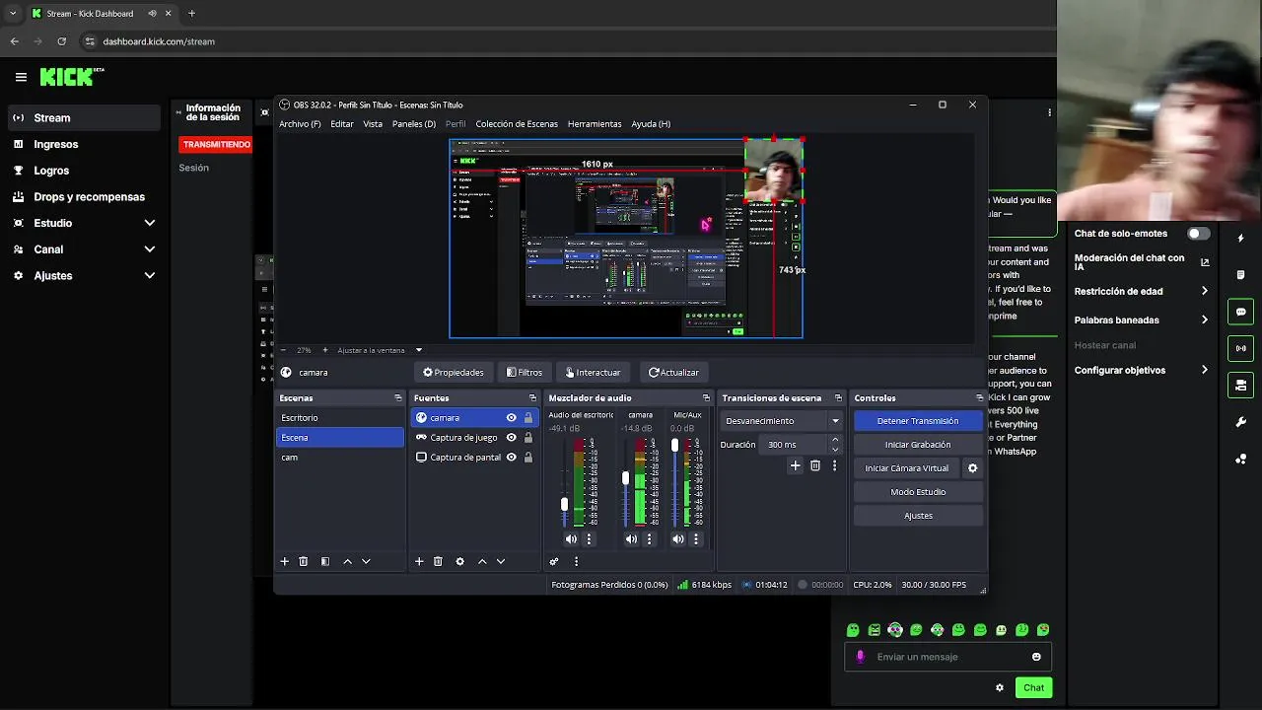Open advanced audio properties gears icon
Viewport: 1262px width, 710px height.
point(554,561)
